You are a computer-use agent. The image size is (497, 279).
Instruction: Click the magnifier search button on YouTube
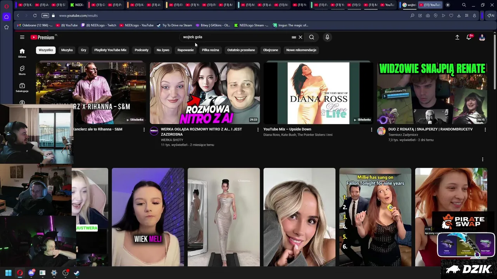[311, 37]
